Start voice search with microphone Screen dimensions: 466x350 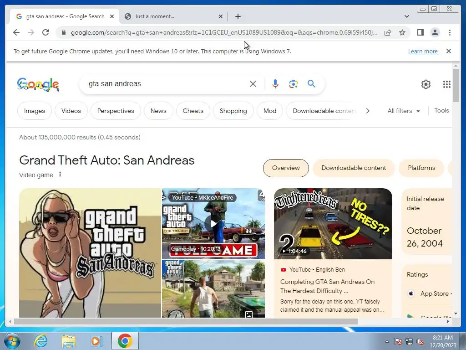point(275,84)
